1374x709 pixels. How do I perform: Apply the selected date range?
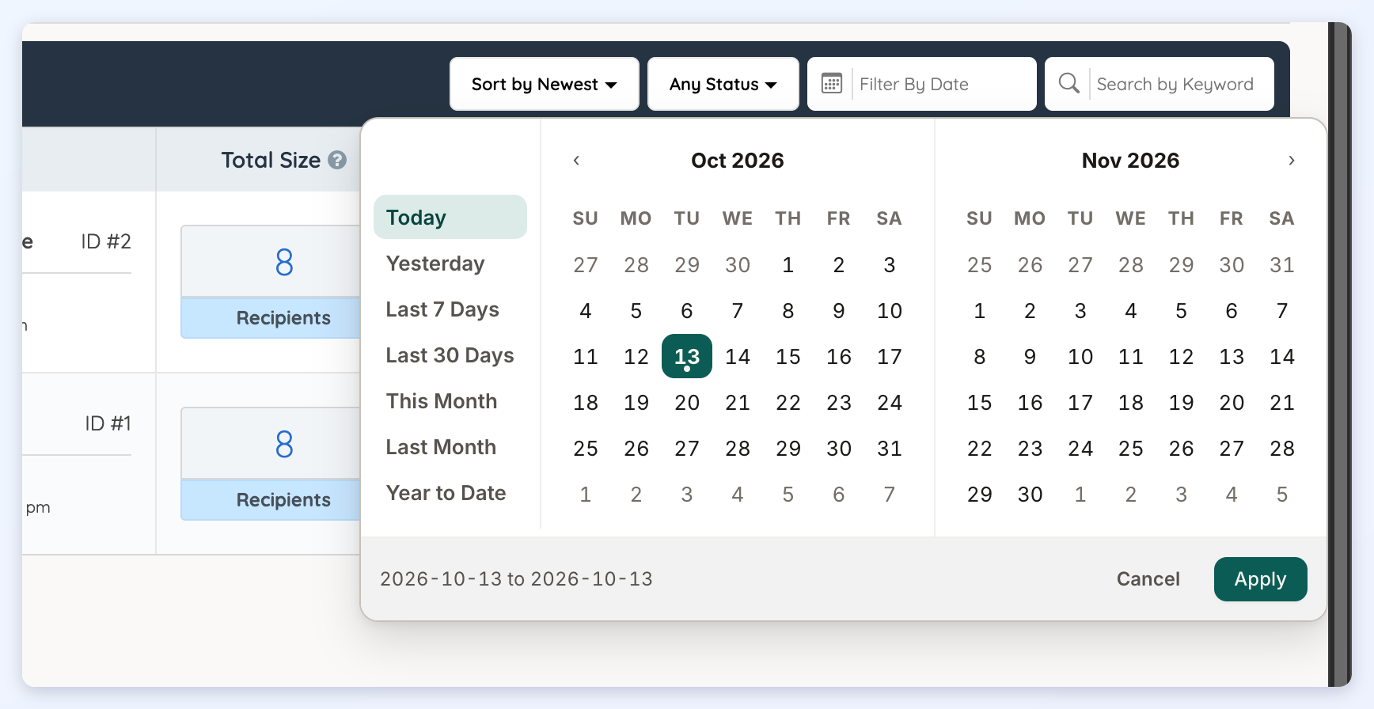click(x=1260, y=579)
